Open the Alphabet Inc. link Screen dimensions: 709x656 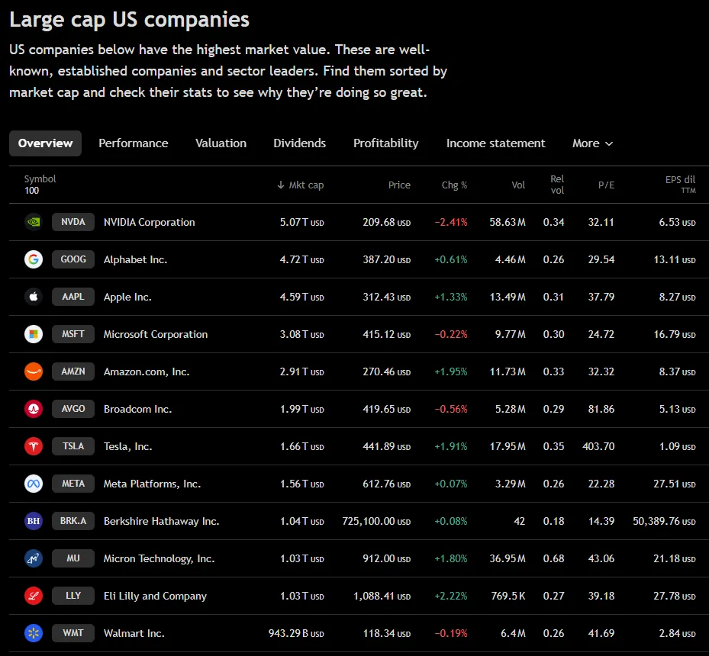pos(135,260)
